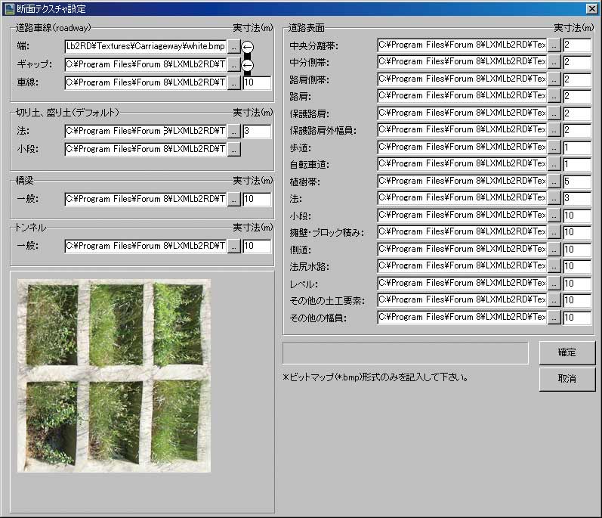
Task: Click the 車線 real size field
Action: click(257, 82)
